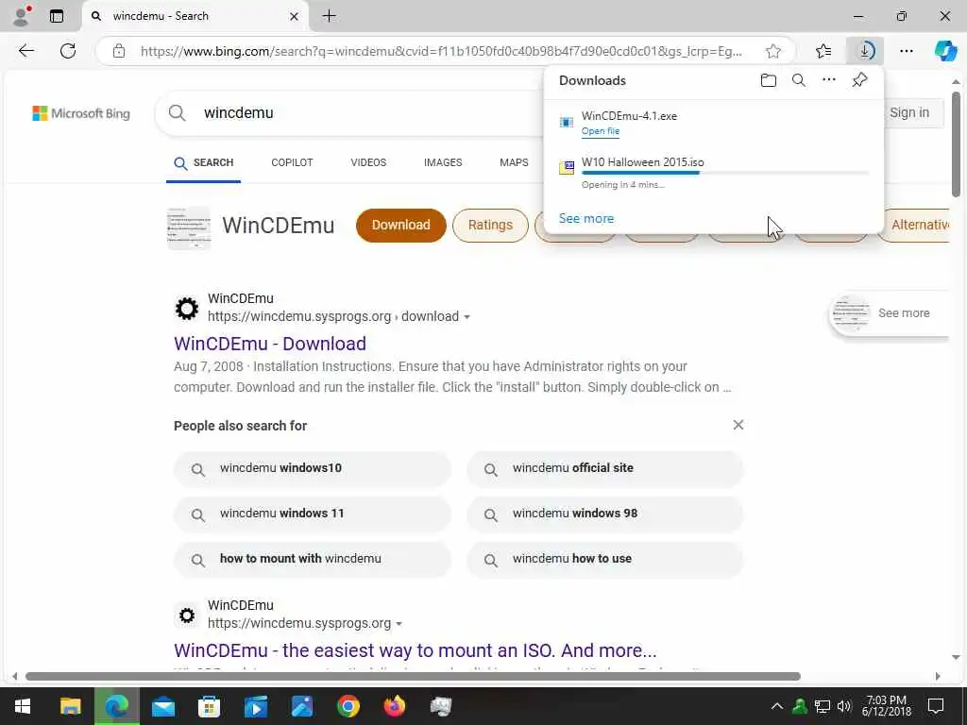Add this page to favorites star
The width and height of the screenshot is (967, 725).
tap(772, 51)
